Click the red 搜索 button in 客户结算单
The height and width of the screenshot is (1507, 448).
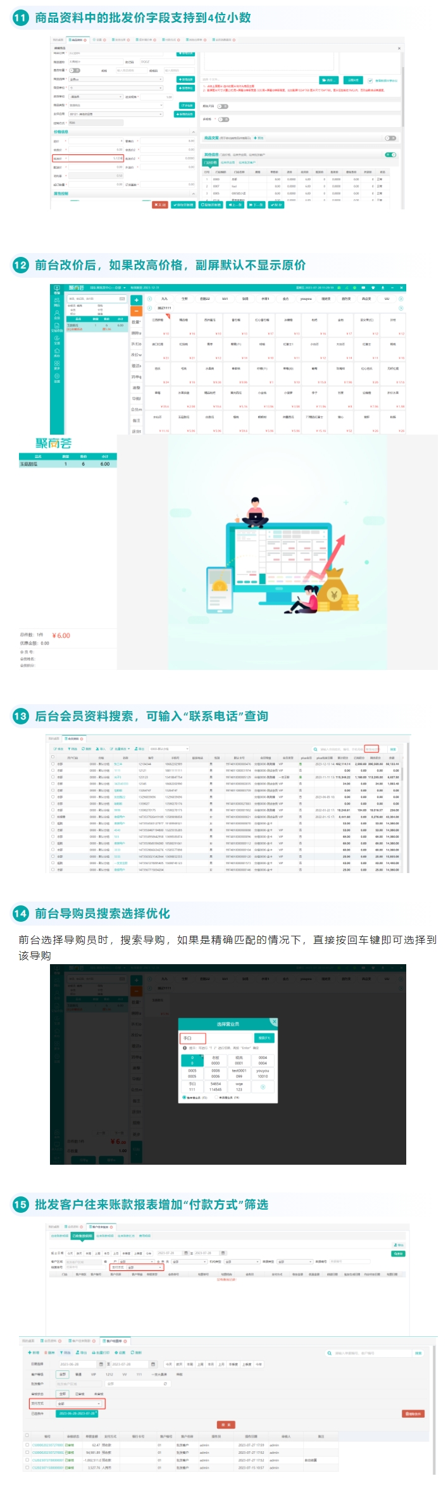226,1425
